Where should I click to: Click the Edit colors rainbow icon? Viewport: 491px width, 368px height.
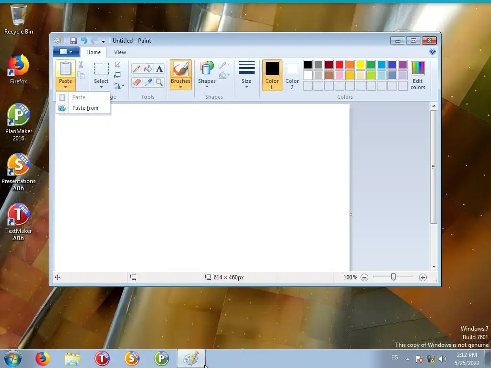click(418, 68)
